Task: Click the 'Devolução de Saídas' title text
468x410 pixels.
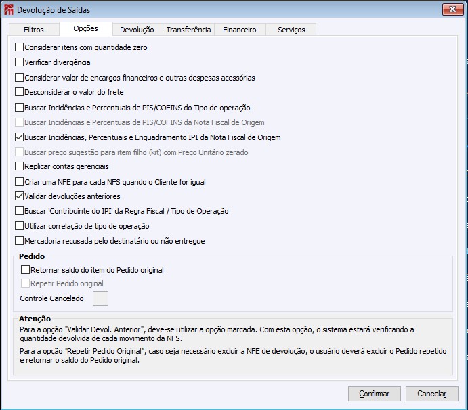Action: (54, 10)
